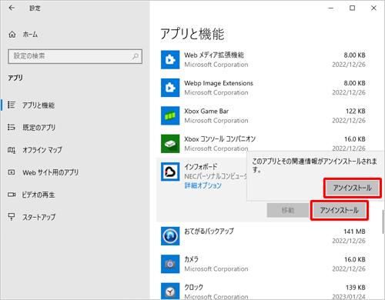Click the Web サイト用のアプリ sidebar icon
Screen dimensions: 385x300
12,172
